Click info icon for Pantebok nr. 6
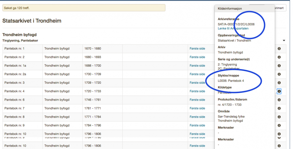293x149 pixels. (279, 100)
